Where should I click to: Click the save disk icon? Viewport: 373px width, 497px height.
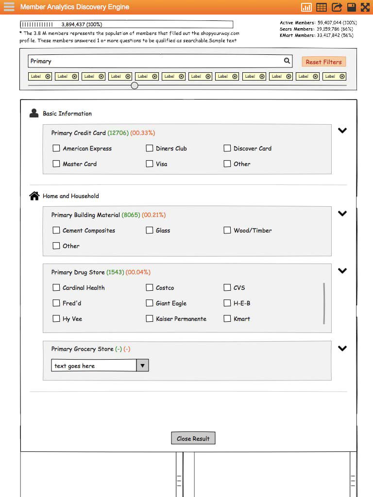tap(351, 7)
